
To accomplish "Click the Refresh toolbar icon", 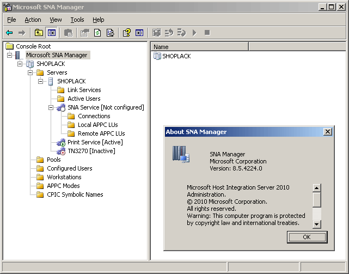I will pyautogui.click(x=97, y=33).
